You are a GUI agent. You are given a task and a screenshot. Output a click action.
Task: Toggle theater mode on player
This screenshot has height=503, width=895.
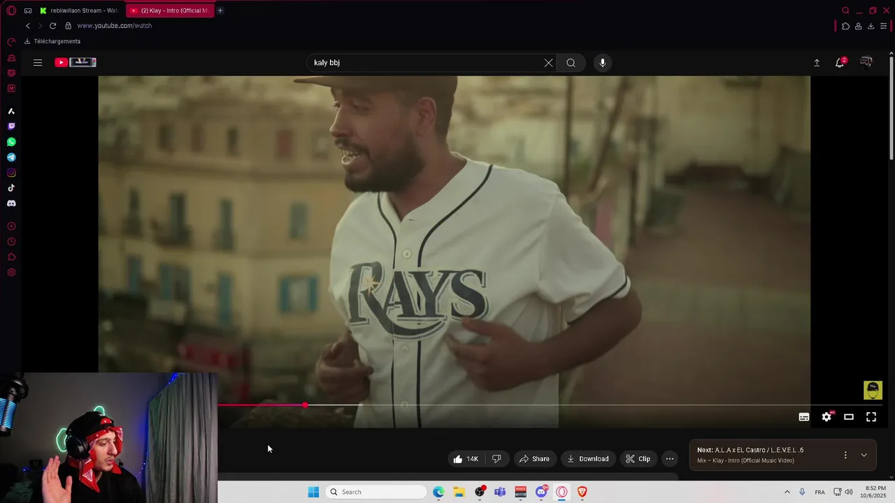point(849,417)
